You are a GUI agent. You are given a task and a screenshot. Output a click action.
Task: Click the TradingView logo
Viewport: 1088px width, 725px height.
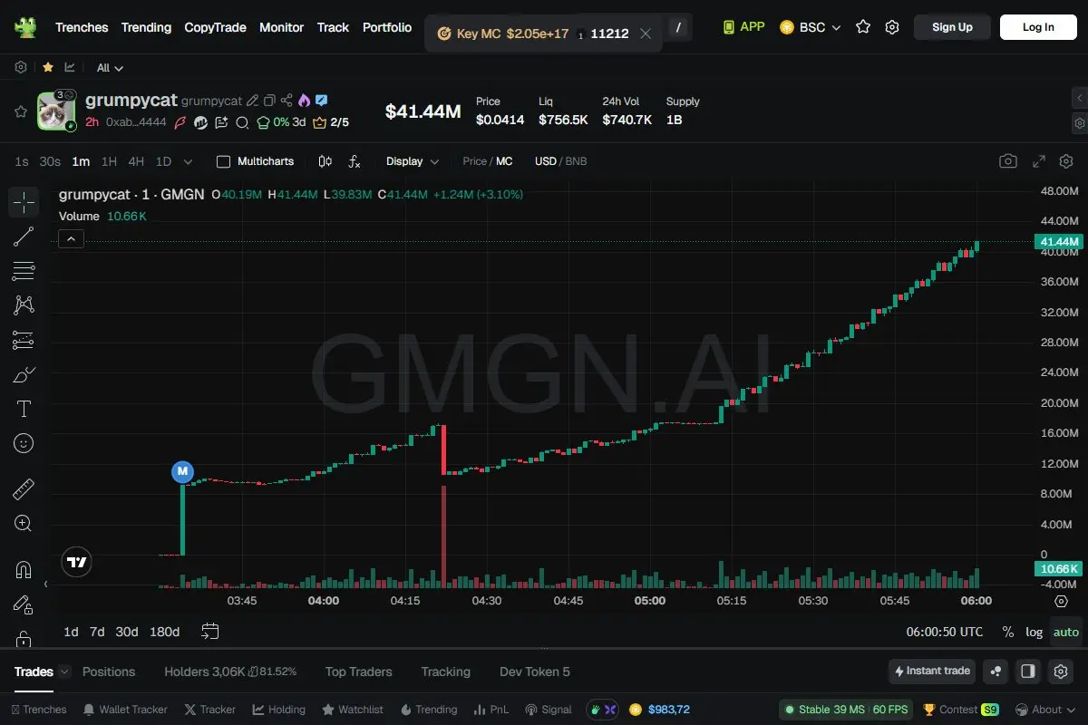[77, 562]
